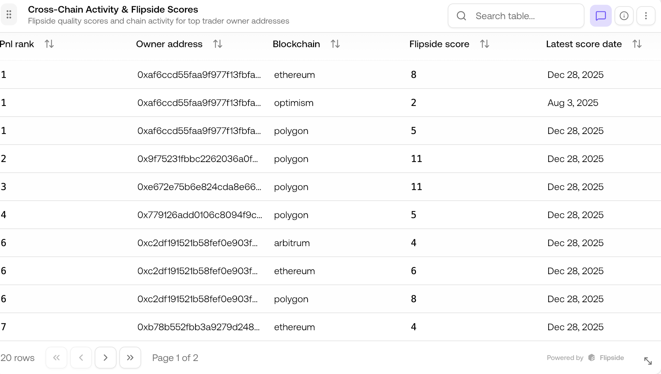661x374 pixels.
Task: Go to the next page arrow
Action: 106,358
